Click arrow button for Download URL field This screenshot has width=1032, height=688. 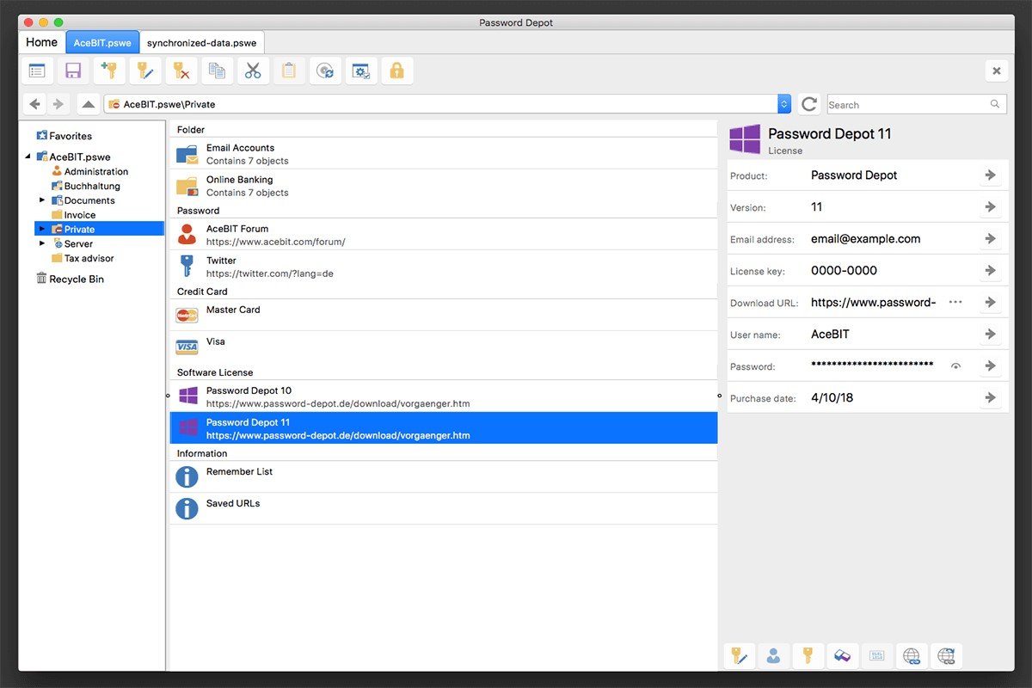coord(991,303)
